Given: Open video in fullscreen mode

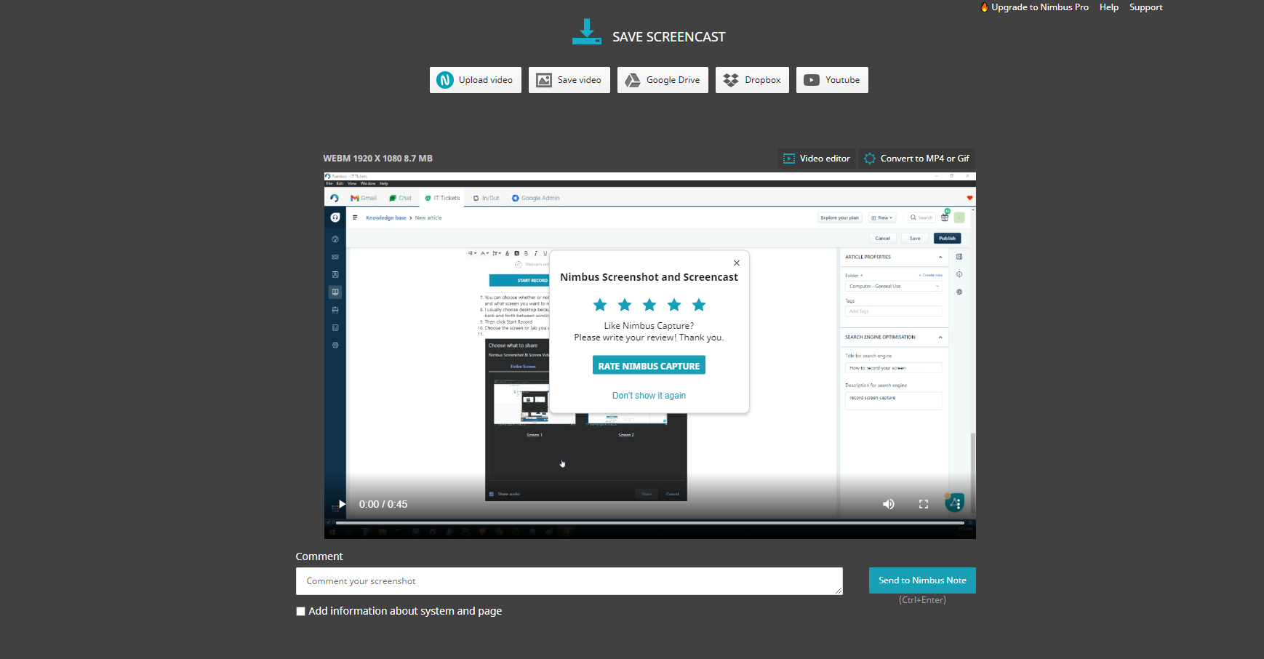Looking at the screenshot, I should (924, 504).
